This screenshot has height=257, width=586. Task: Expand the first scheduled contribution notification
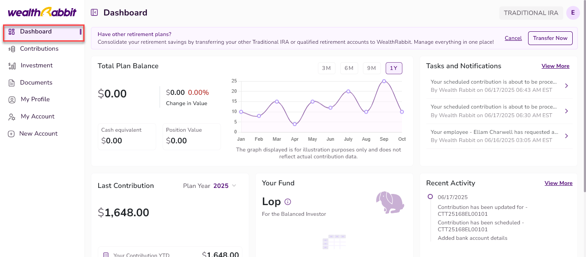(x=566, y=86)
